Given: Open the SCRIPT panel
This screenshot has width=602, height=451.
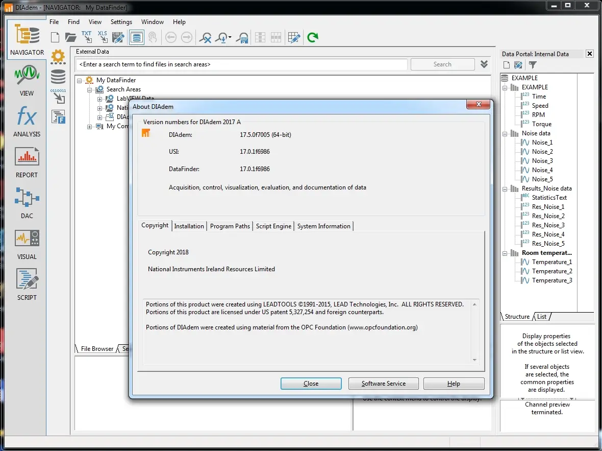Looking at the screenshot, I should [27, 284].
